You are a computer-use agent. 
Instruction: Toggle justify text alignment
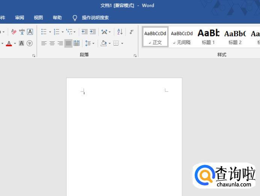point(68,43)
